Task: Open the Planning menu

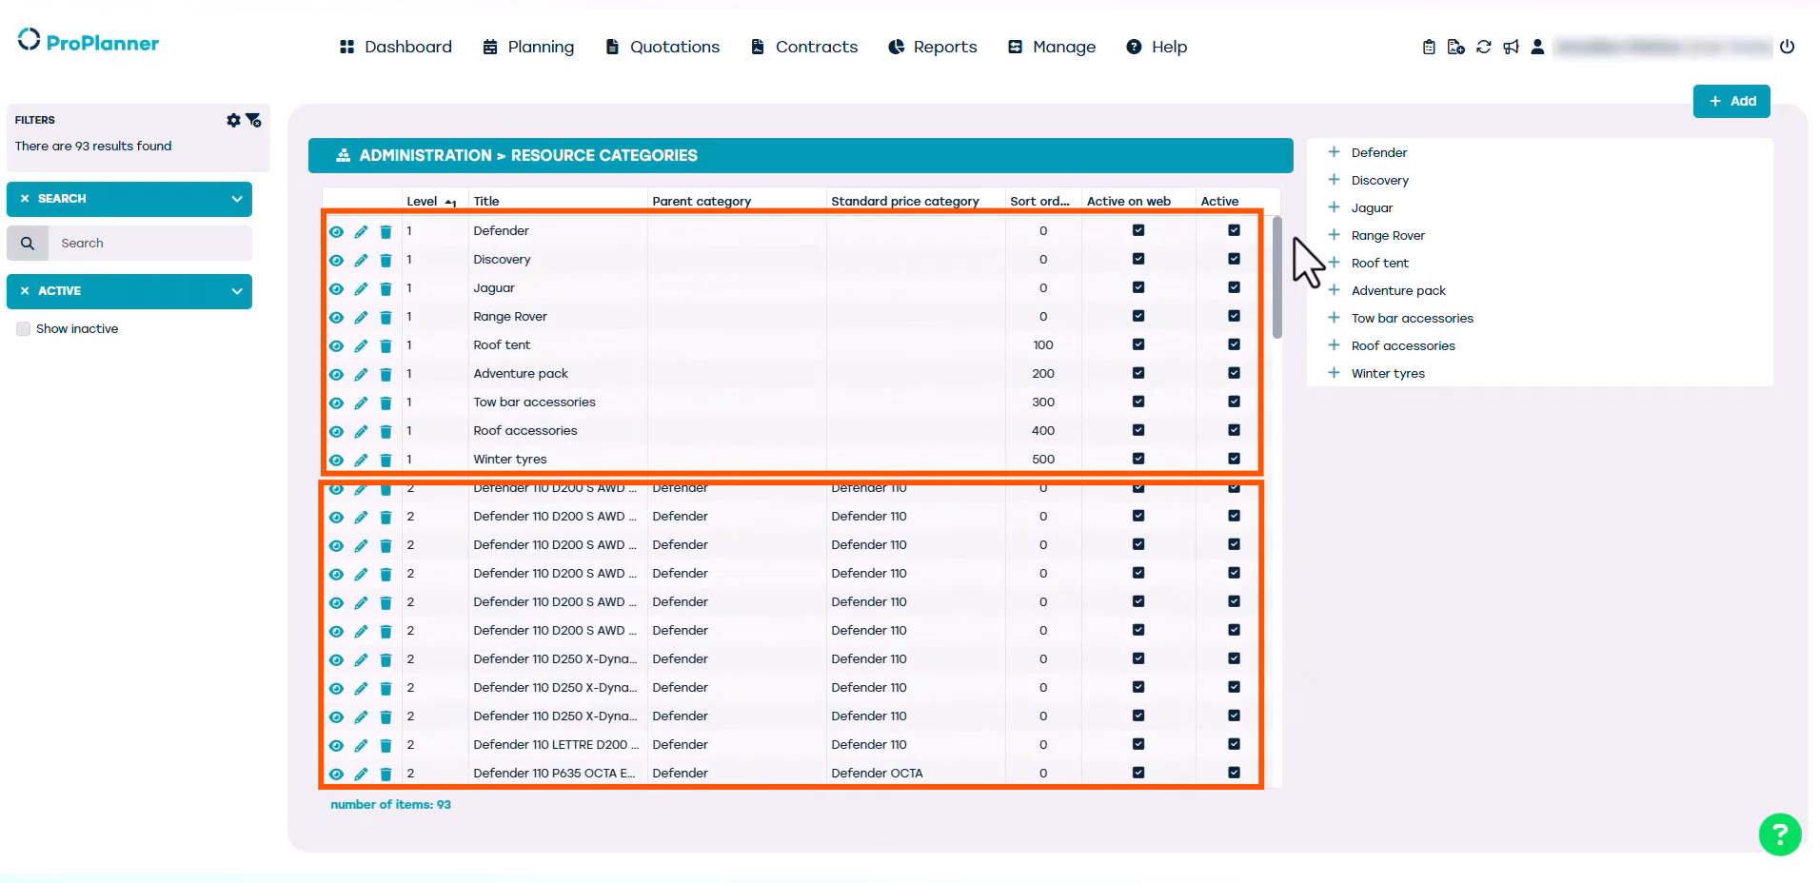Action: coord(528,47)
